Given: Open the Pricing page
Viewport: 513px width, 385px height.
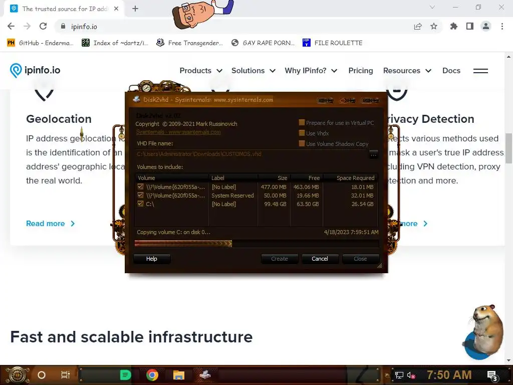Looking at the screenshot, I should coord(361,71).
